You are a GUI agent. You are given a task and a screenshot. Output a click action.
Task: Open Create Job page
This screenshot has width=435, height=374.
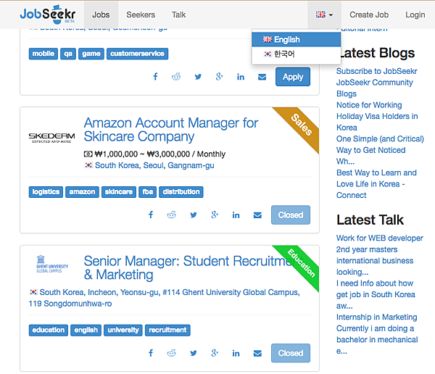click(369, 14)
